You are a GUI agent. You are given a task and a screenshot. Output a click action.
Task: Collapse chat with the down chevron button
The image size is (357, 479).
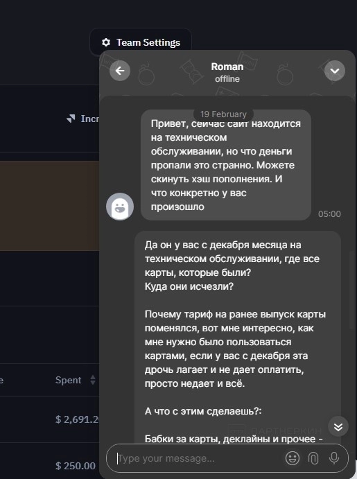pyautogui.click(x=335, y=71)
